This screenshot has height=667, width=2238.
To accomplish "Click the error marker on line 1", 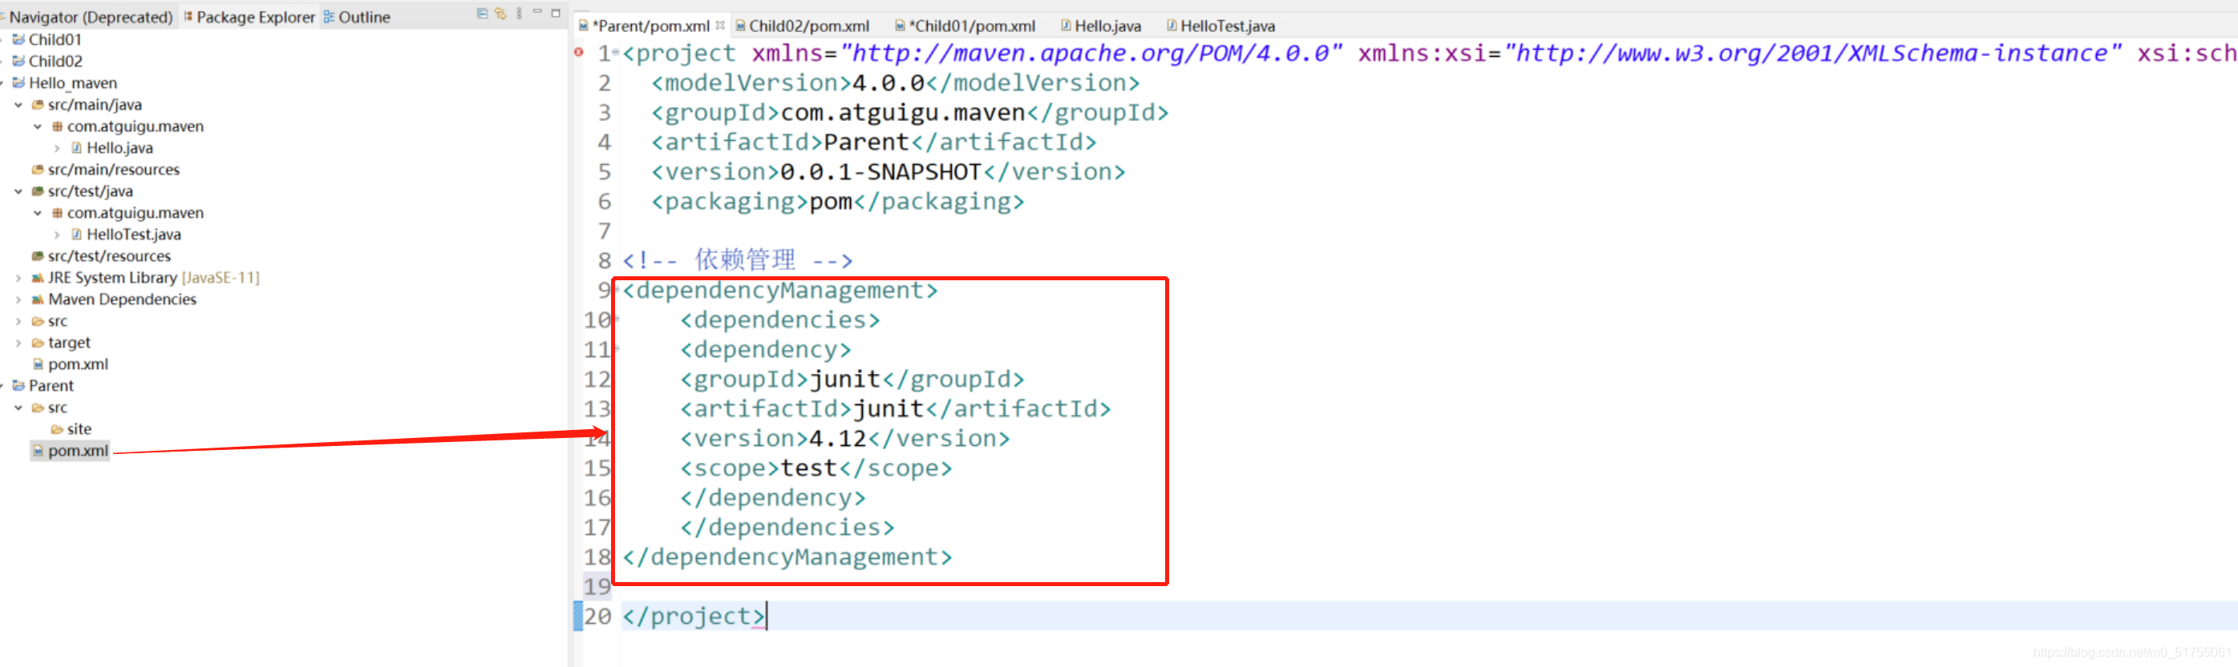I will (579, 52).
